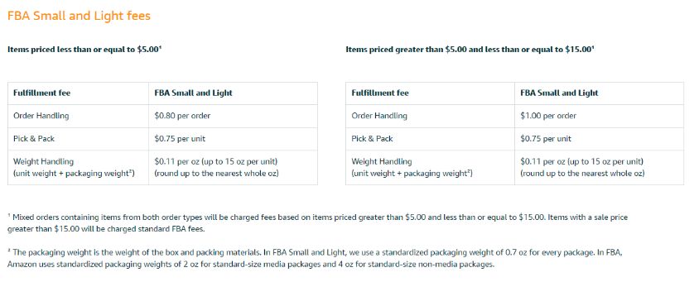The height and width of the screenshot is (301, 694).
Task: Click Order Handling in the right table
Action: [379, 116]
